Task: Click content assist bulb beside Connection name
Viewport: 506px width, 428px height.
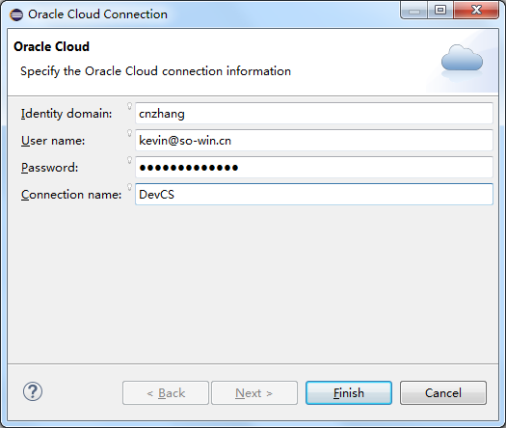Action: point(129,187)
